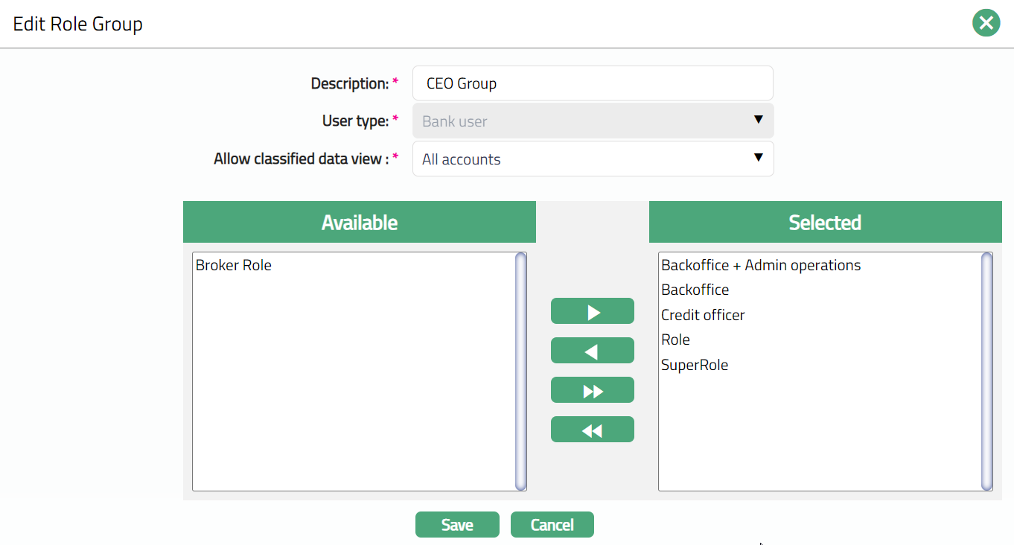Select Backoffice + Admin operations role

pos(760,265)
